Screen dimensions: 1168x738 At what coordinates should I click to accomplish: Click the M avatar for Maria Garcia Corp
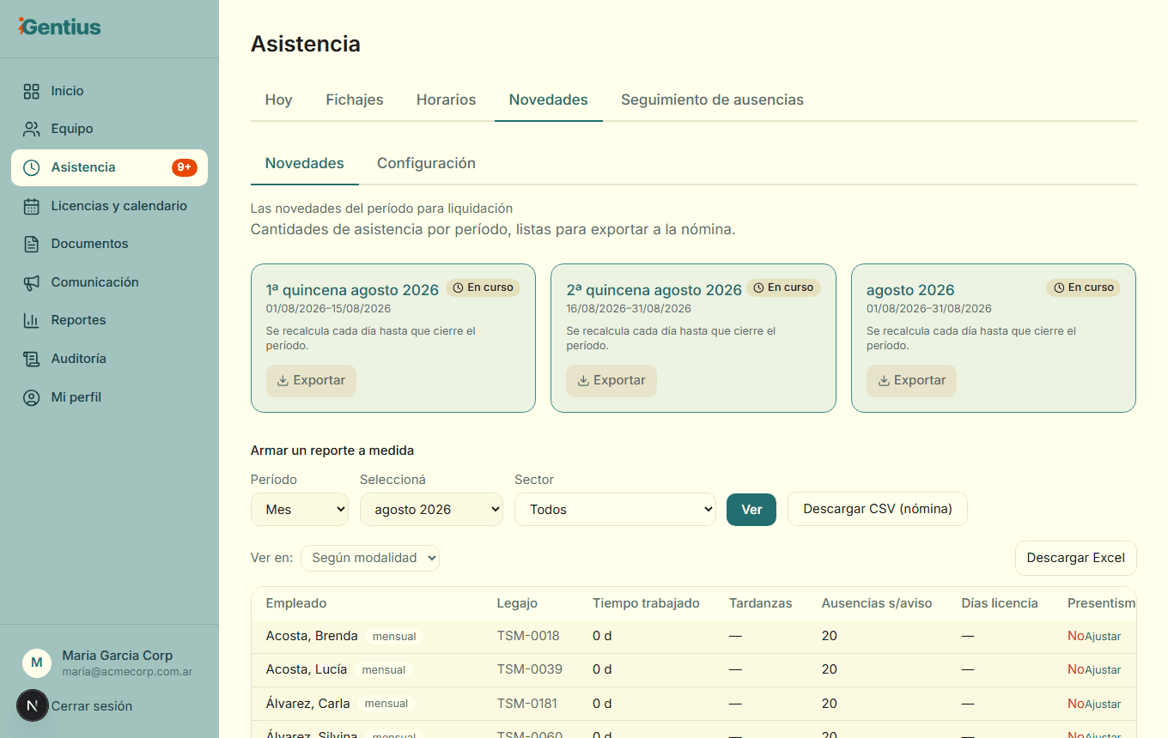(36, 662)
